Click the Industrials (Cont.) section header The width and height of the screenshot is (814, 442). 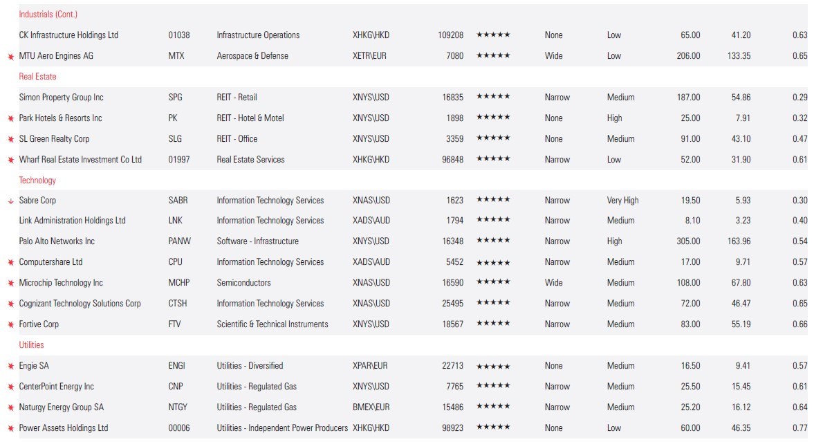(48, 15)
